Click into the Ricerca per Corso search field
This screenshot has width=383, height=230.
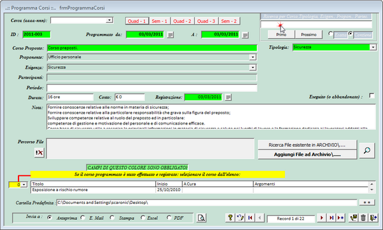(x=316, y=25)
